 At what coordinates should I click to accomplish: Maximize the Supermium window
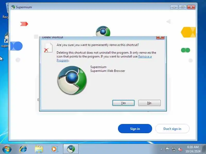(x=183, y=7)
